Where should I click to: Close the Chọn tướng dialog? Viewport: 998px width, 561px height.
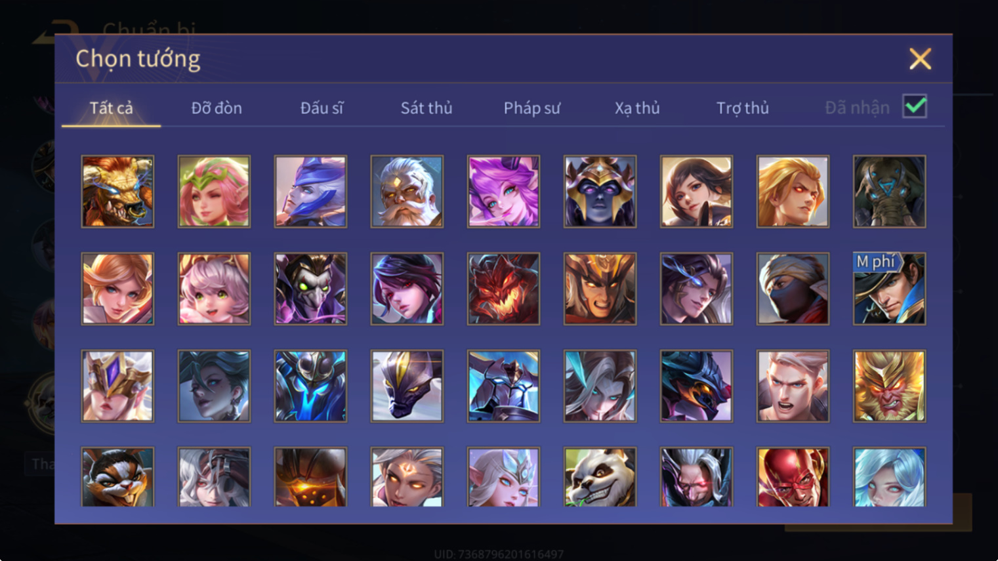(920, 59)
